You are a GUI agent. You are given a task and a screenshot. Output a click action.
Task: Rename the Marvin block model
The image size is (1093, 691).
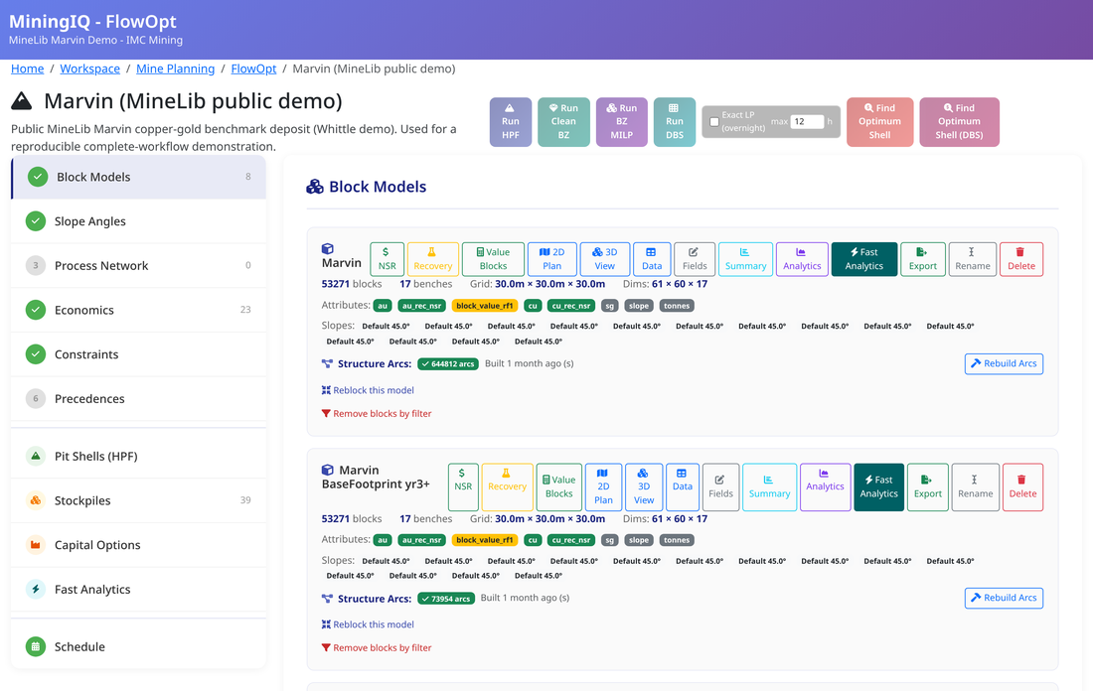pyautogui.click(x=973, y=259)
